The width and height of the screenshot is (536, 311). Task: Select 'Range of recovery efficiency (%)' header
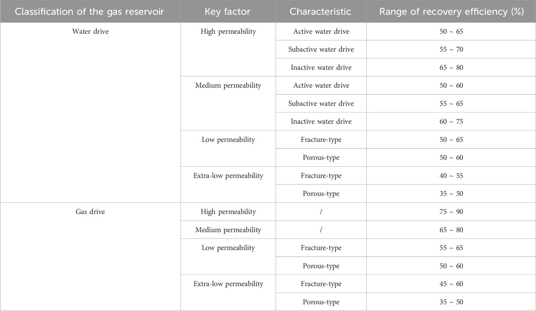click(x=451, y=12)
